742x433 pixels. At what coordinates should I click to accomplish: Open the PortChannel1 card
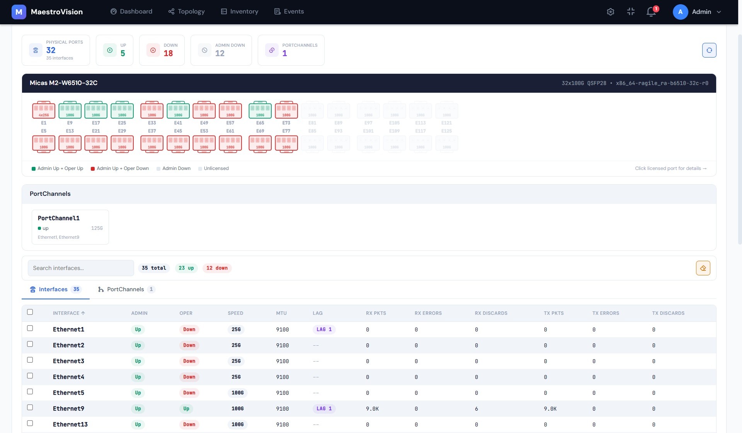(x=70, y=227)
